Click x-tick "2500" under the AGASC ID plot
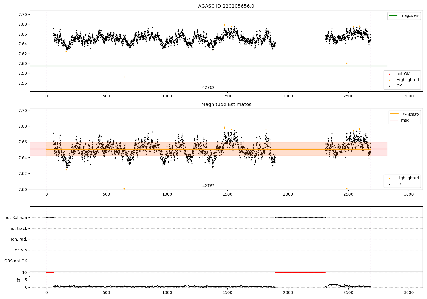Image resolution: width=427 pixels, height=299 pixels. click(x=348, y=96)
